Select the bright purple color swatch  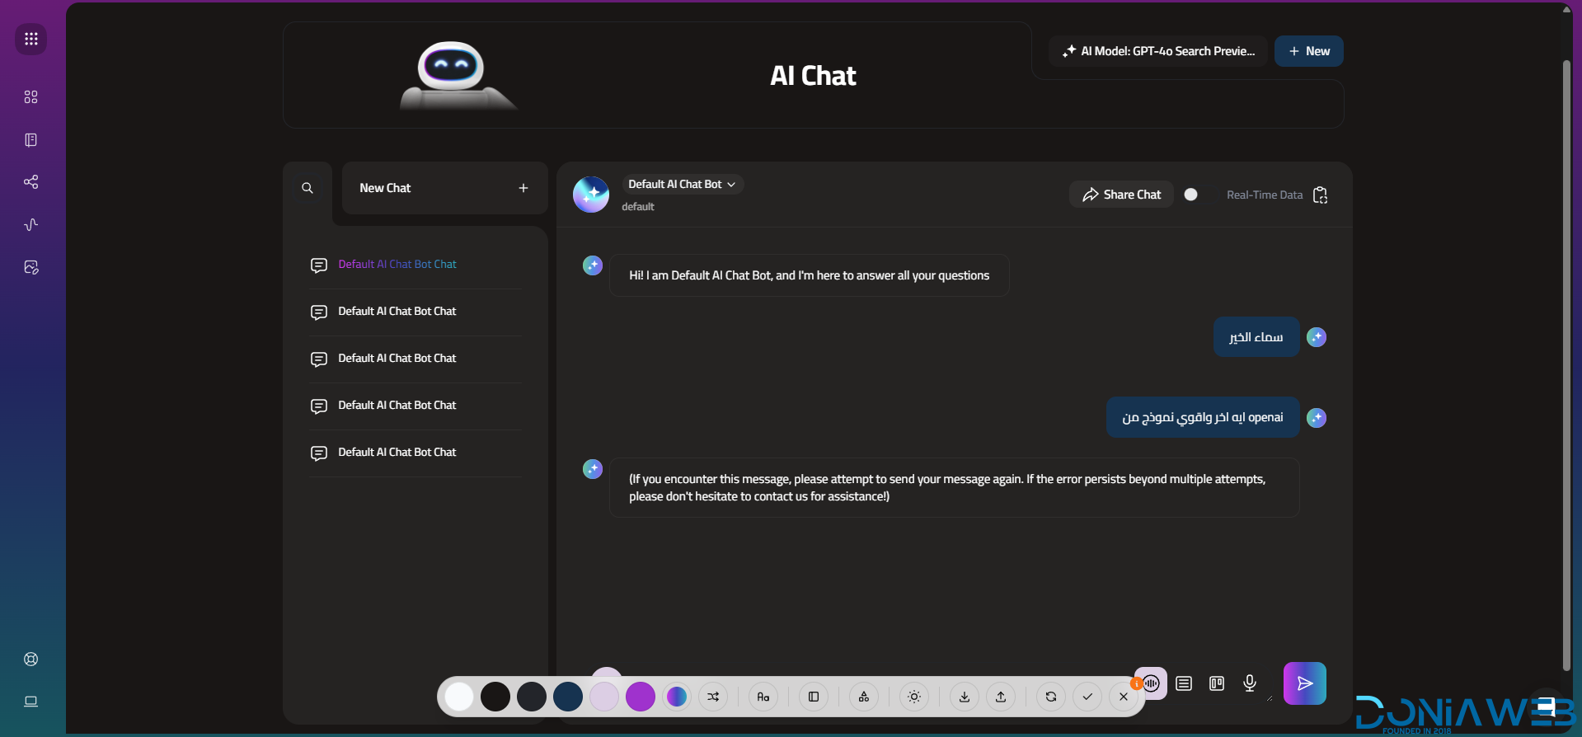641,697
